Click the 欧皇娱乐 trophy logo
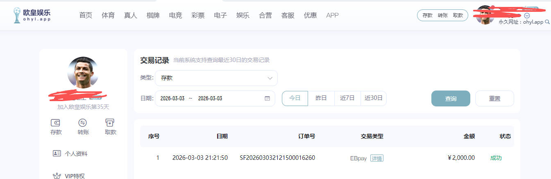Screen dimensions: 551x179 point(17,15)
